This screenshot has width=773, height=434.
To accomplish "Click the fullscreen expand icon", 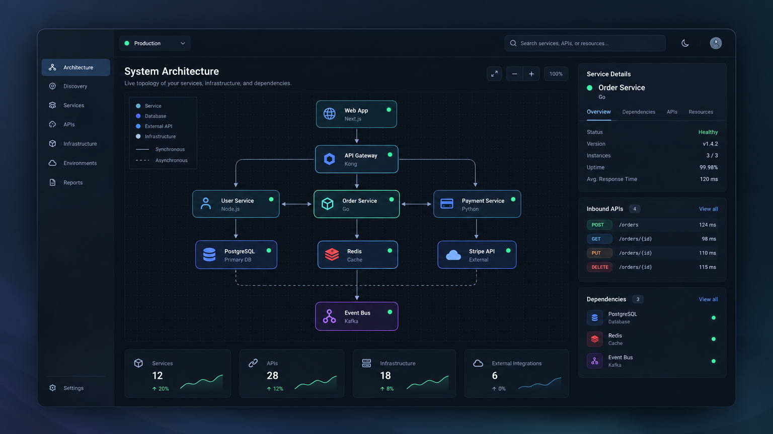I will click(x=494, y=74).
